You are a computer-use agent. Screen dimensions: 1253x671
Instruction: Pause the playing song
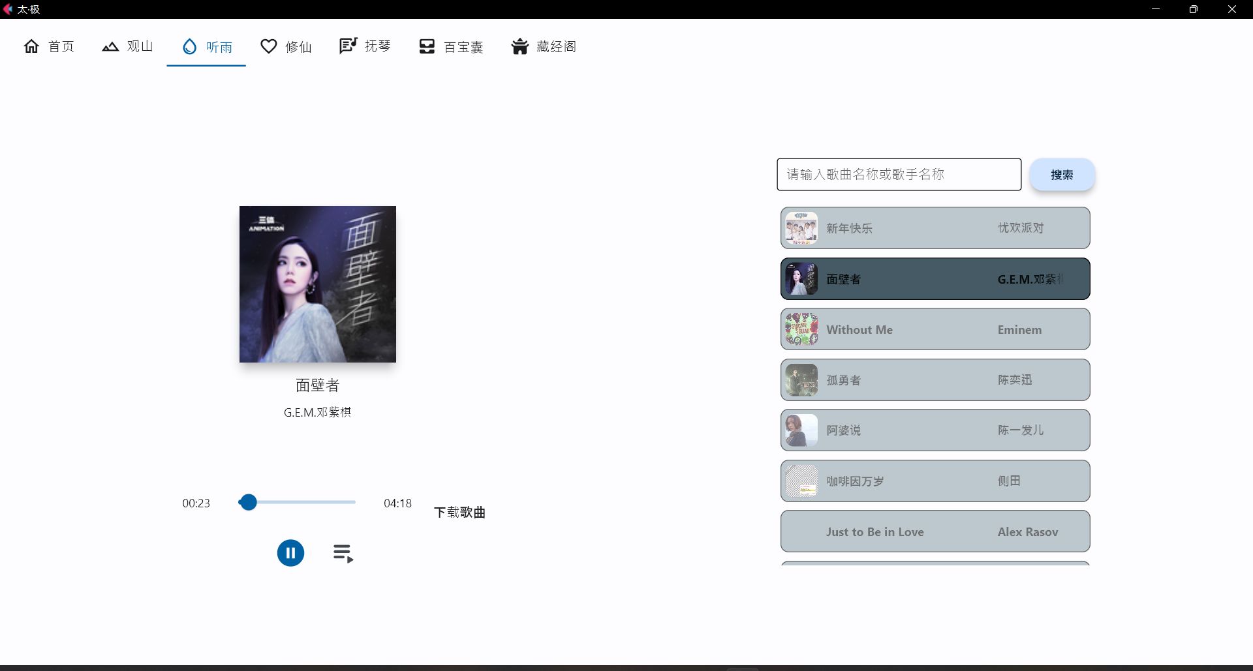tap(290, 553)
